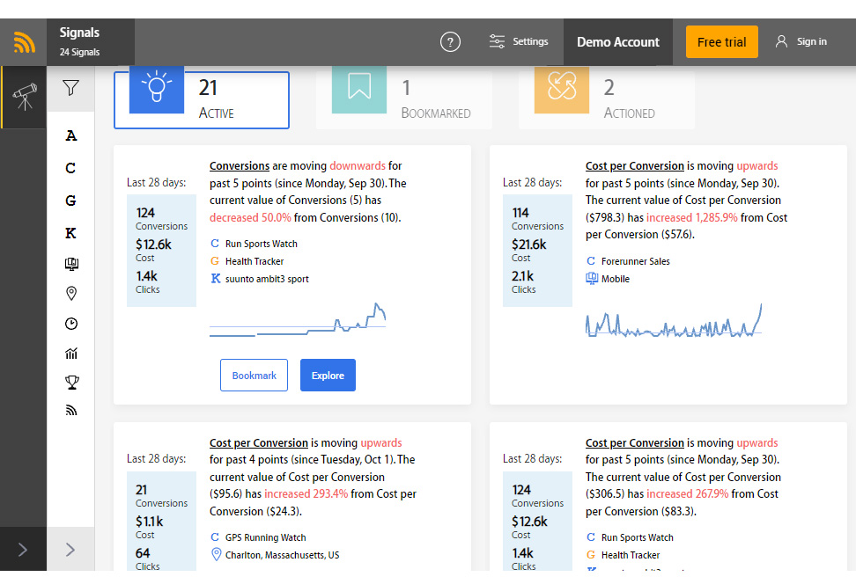
Task: Select the feed icon in filter sidebar
Action: (x=71, y=410)
